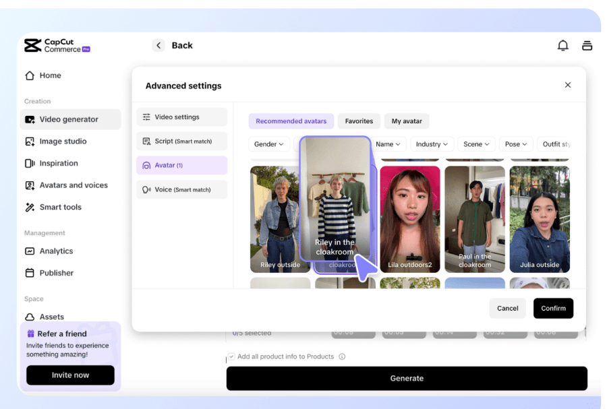Select the Lila outdoors2 avatar thumbnail

[x=410, y=219]
